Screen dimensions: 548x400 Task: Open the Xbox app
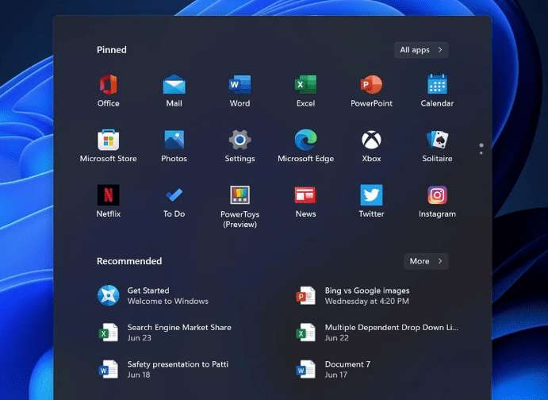pyautogui.click(x=371, y=145)
